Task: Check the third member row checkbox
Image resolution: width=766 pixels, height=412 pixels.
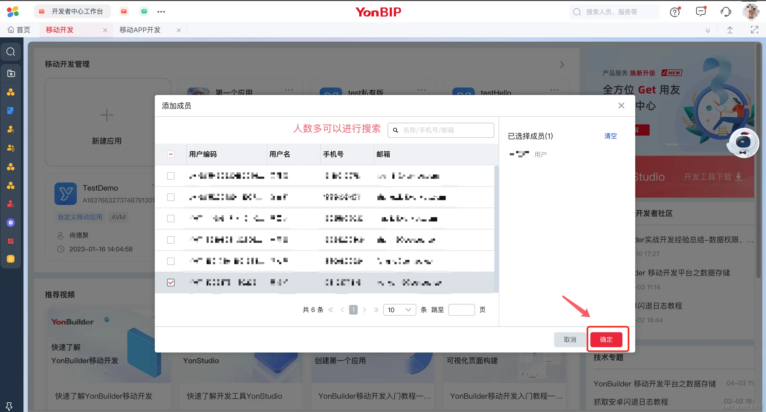Action: (171, 219)
